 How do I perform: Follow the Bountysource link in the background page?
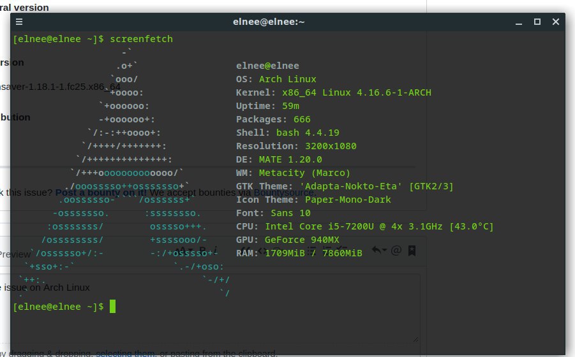(x=284, y=193)
